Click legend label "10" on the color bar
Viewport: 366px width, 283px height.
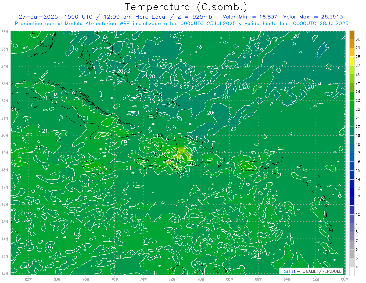358,214
